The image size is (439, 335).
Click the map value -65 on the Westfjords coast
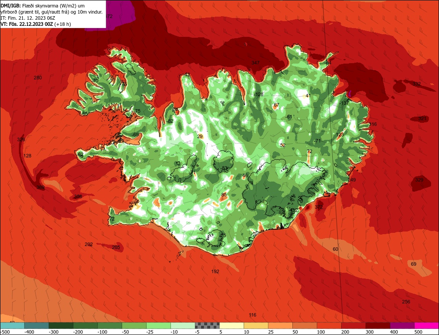[85, 114]
